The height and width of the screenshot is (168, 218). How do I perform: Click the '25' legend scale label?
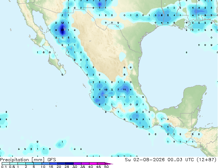pyautogui.click(x=67, y=167)
